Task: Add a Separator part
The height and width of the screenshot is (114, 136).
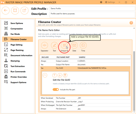Action: point(45,45)
